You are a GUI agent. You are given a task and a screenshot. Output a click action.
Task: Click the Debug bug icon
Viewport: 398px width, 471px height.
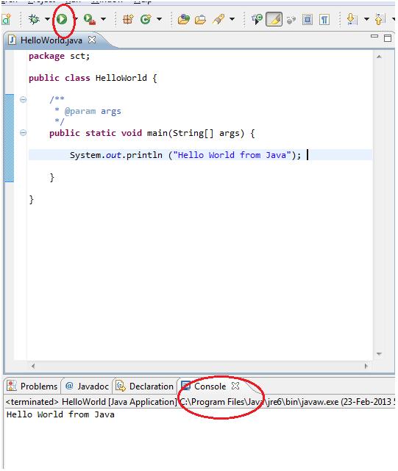[34, 19]
